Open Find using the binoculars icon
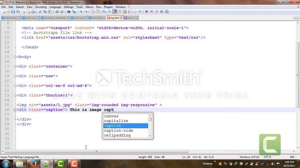Image resolution: width=300 pixels, height=168 pixels. tap(69, 12)
